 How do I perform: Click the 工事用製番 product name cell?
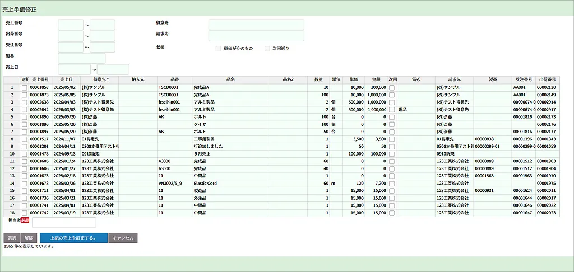pos(230,139)
